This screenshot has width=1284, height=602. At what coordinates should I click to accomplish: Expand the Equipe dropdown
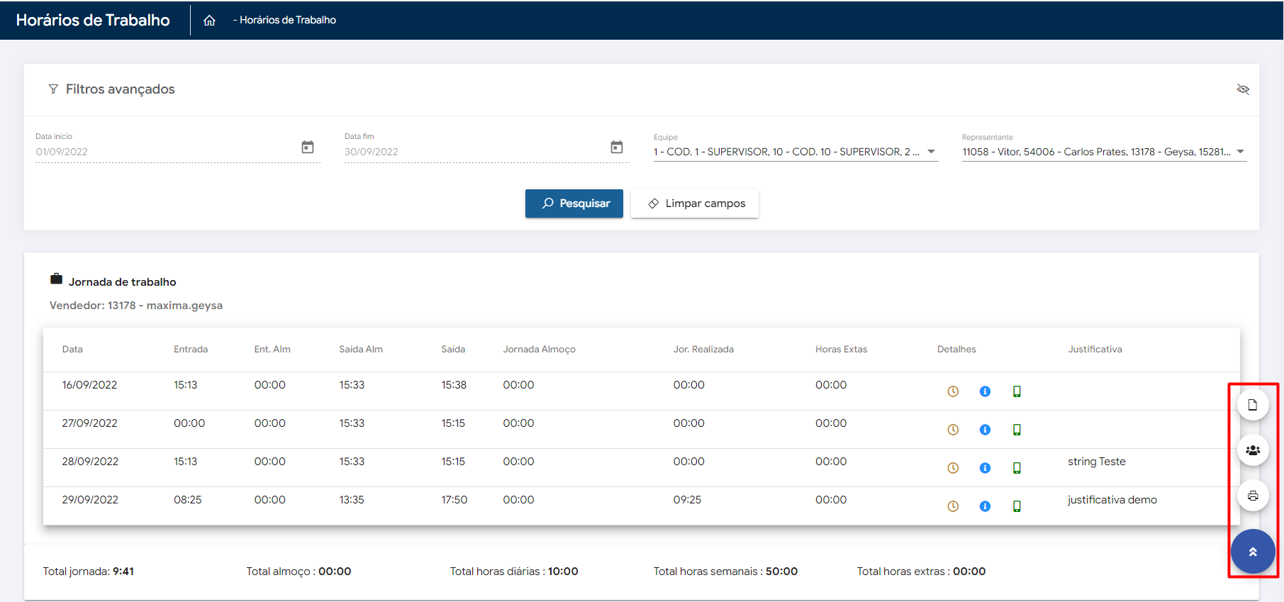tap(931, 152)
